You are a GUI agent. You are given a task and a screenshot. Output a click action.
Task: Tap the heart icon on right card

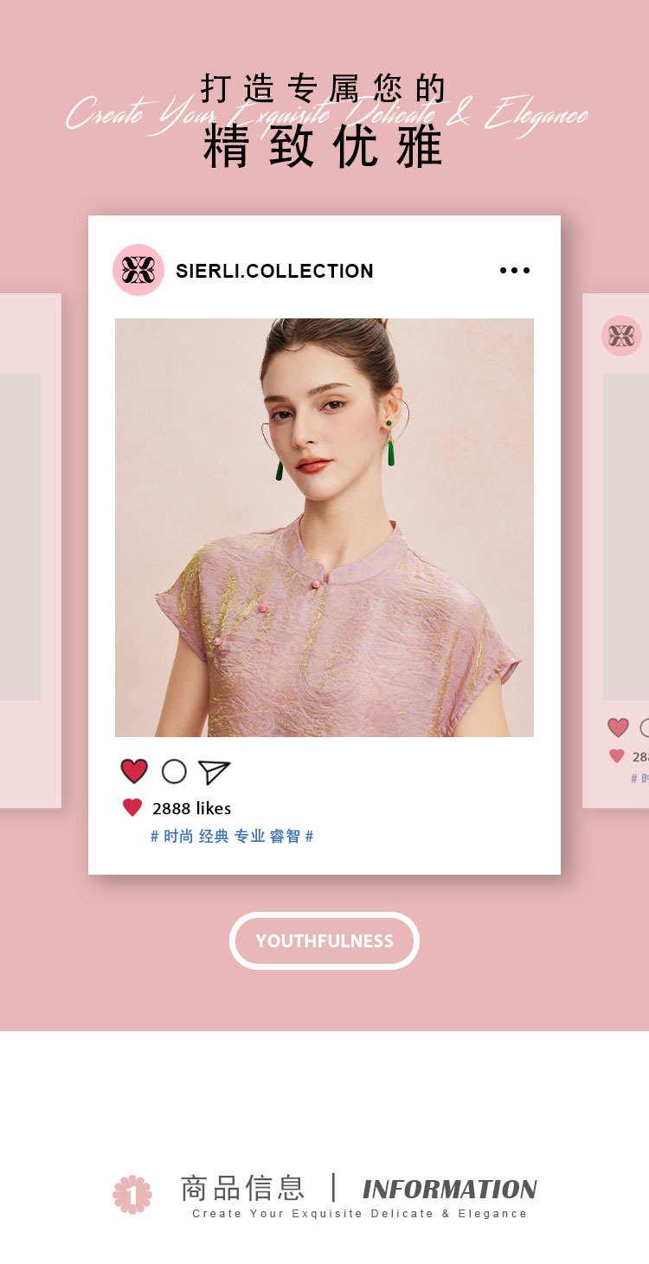618,728
